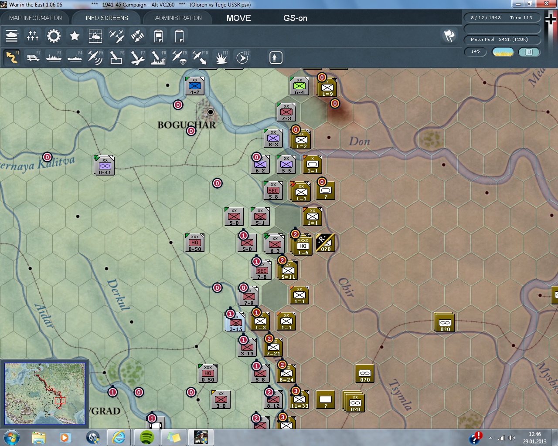
Task: Select the SEC 5-8 security unit
Action: [x=273, y=190]
